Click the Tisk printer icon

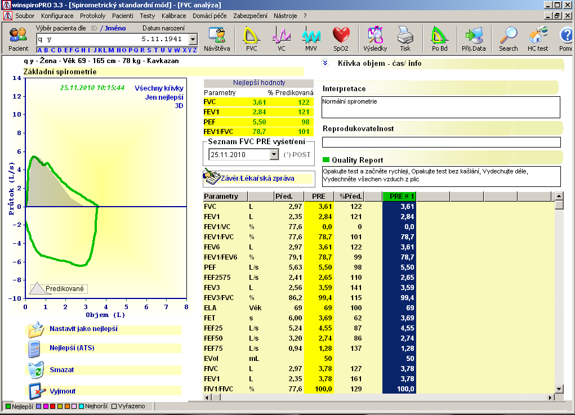(405, 35)
